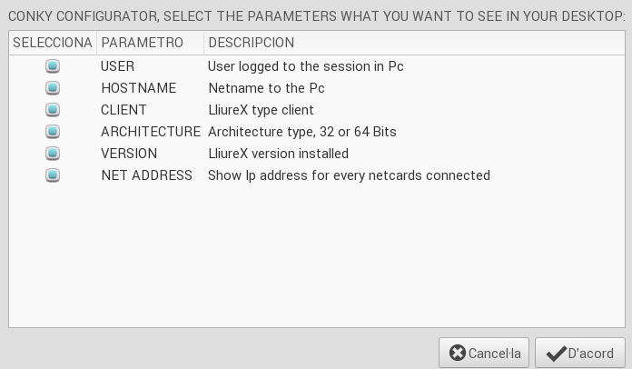Click the X icon on Cancel·la
632x369 pixels.
click(x=458, y=354)
